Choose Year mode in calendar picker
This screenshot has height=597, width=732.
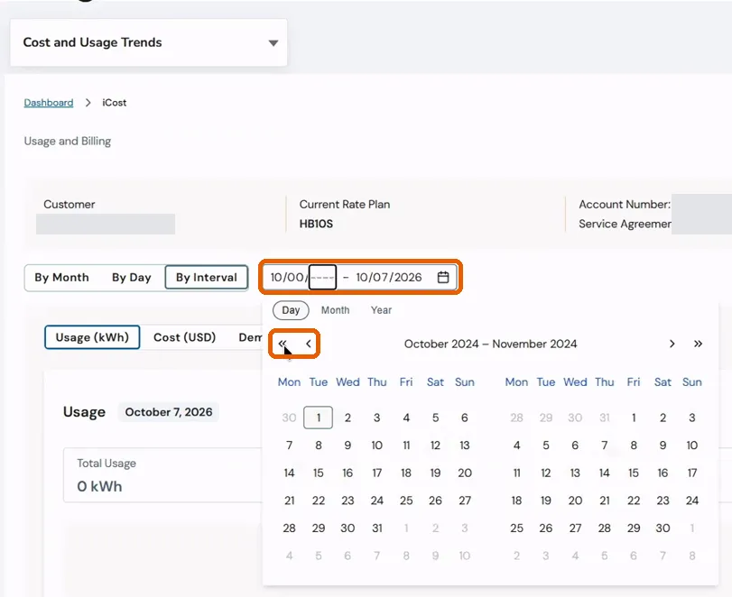(382, 310)
